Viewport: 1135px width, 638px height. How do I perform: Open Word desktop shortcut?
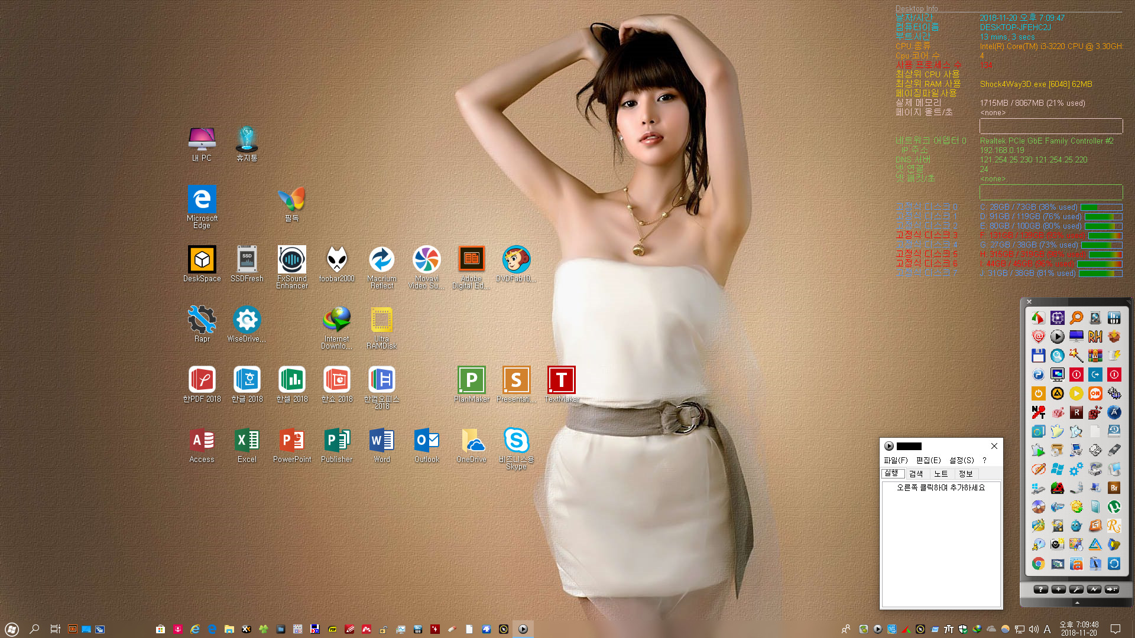click(x=381, y=445)
